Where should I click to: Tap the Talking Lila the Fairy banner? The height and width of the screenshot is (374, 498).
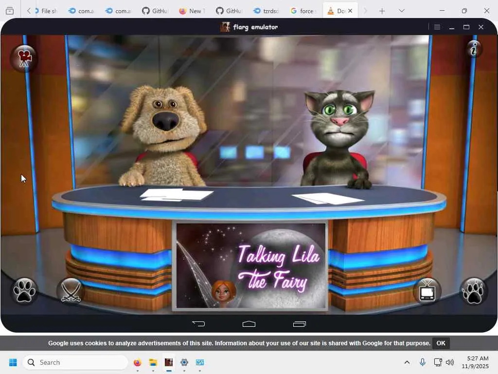[251, 266]
